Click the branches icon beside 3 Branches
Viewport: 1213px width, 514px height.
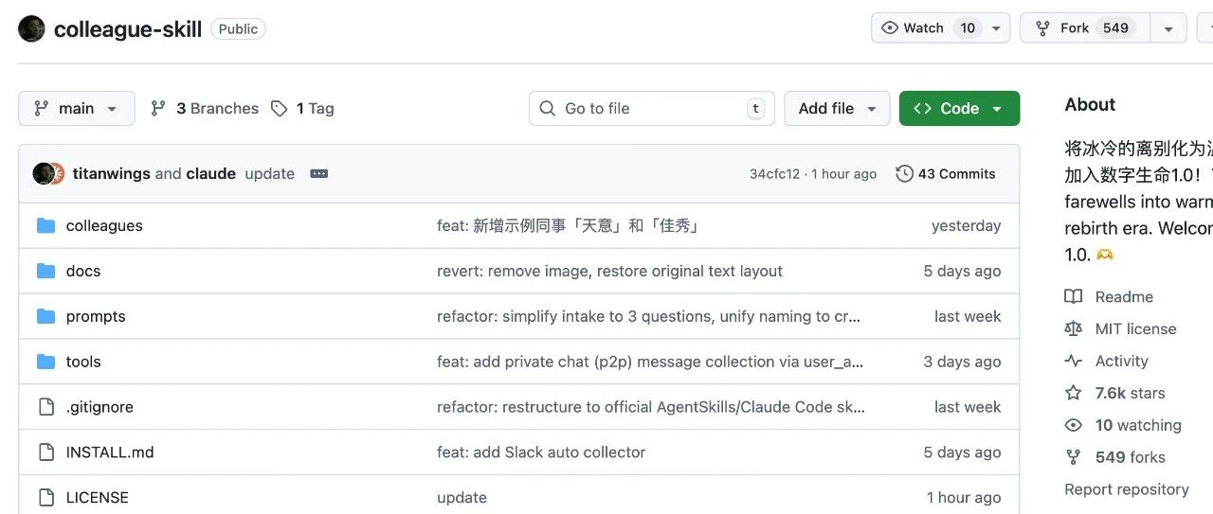[x=158, y=108]
